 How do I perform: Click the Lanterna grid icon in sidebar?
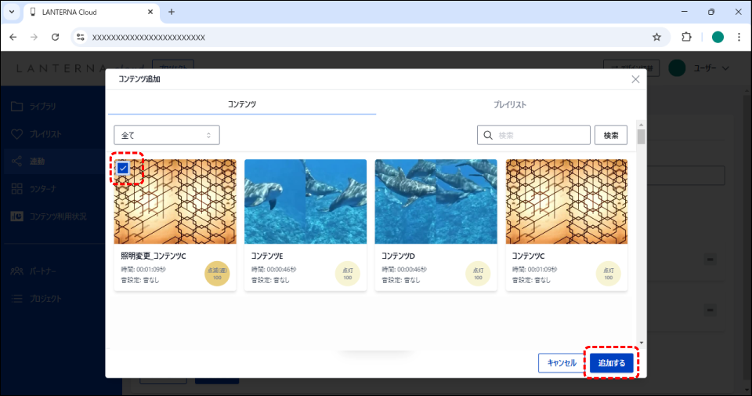pyautogui.click(x=17, y=189)
